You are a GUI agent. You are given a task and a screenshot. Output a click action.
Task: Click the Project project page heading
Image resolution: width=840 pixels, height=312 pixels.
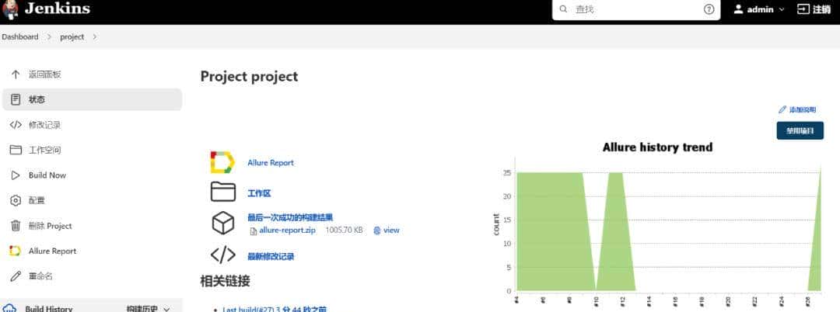(x=249, y=76)
